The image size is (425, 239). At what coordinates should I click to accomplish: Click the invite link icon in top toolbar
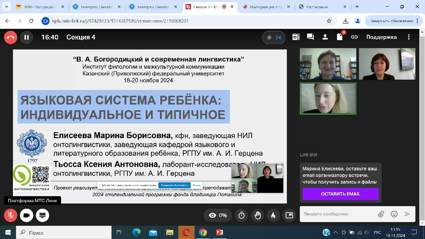point(354,37)
